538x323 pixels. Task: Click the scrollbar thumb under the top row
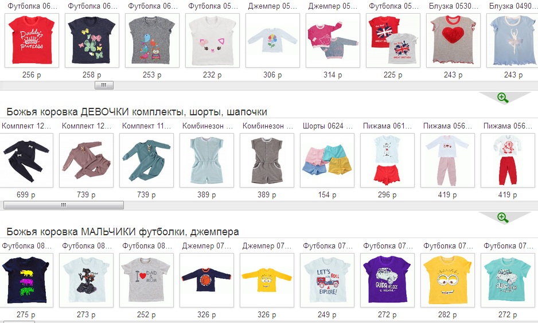click(x=104, y=85)
